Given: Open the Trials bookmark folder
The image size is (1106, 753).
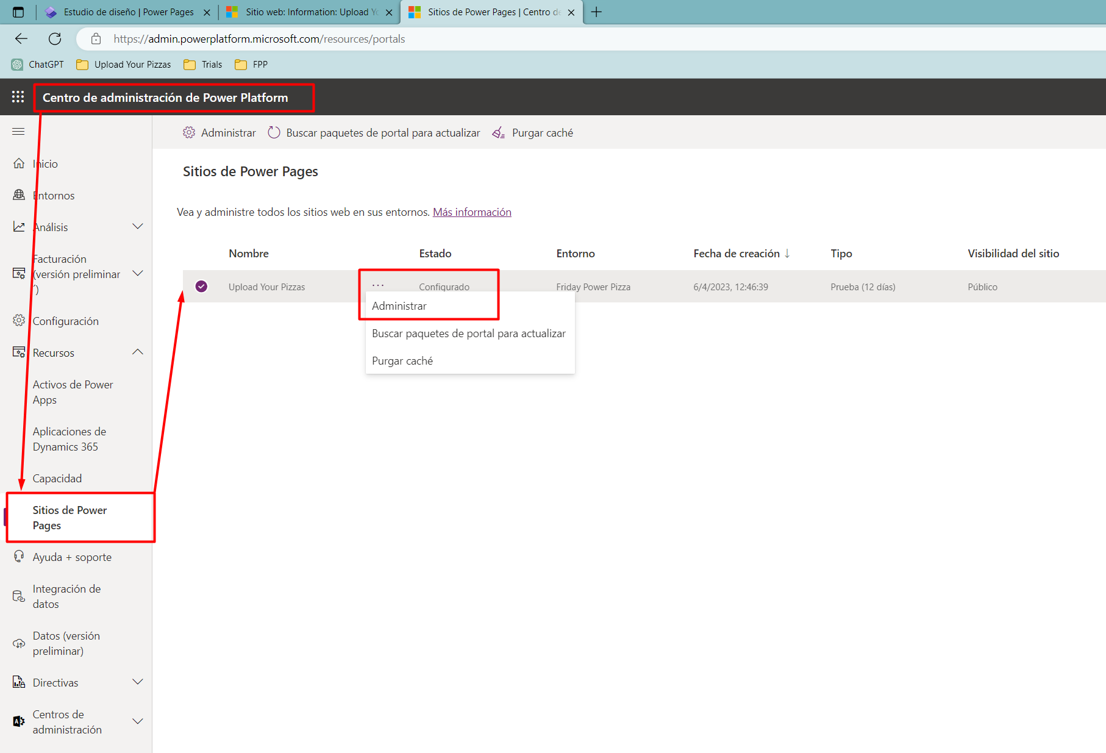Looking at the screenshot, I should (203, 65).
